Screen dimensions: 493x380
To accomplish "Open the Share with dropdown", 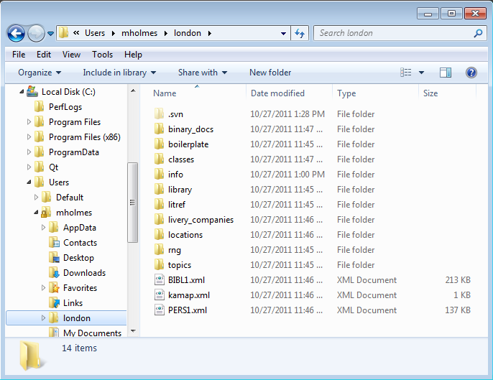I will 203,73.
